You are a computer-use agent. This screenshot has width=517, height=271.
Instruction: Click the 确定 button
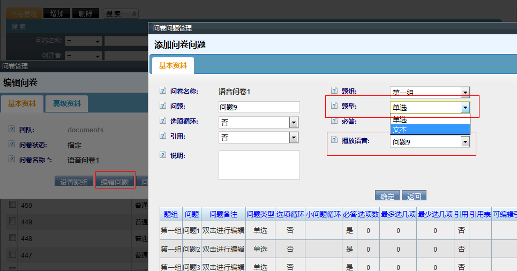coord(387,196)
